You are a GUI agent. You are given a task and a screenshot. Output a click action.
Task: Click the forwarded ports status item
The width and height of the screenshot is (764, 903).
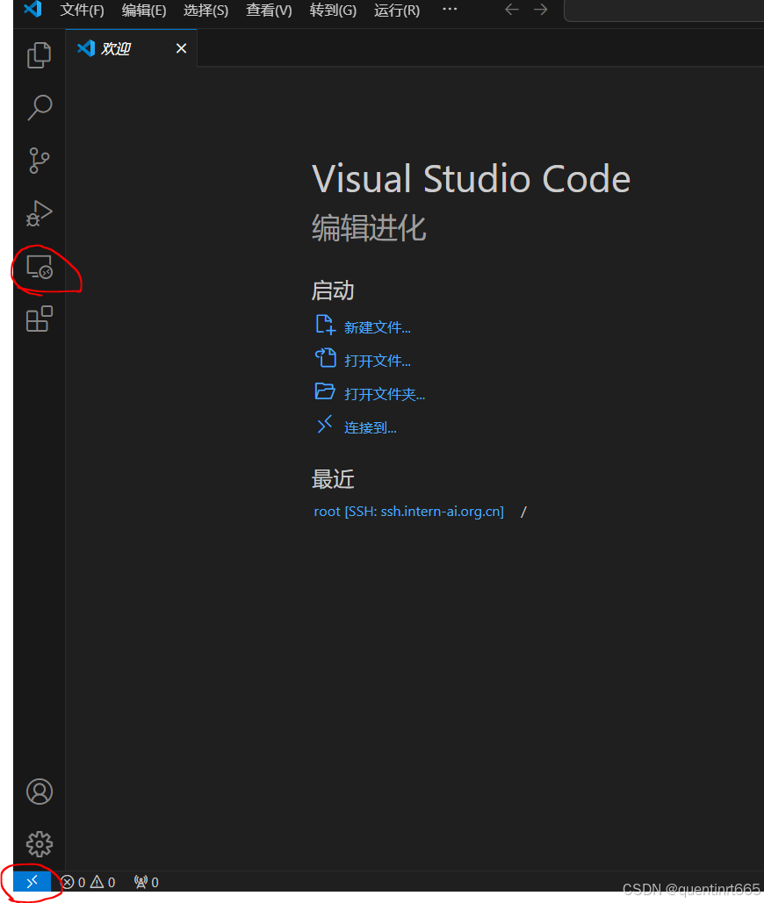[147, 882]
